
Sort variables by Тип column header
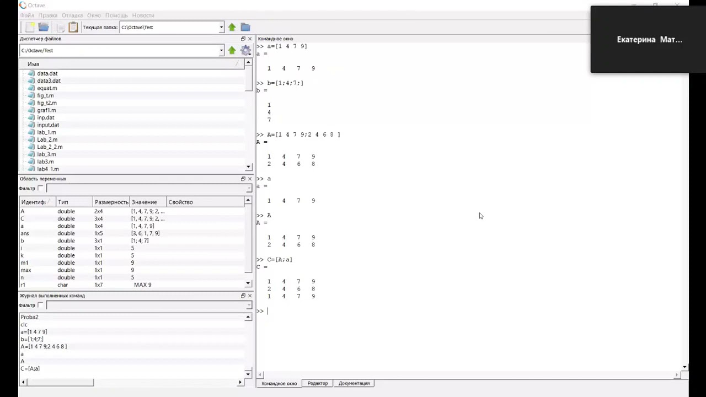[73, 202]
